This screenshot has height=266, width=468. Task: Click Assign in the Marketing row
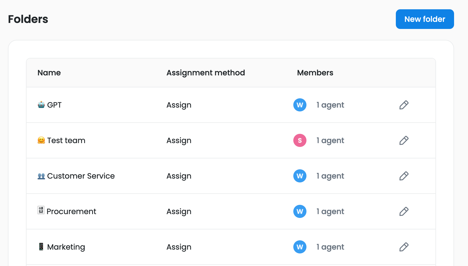(x=179, y=247)
